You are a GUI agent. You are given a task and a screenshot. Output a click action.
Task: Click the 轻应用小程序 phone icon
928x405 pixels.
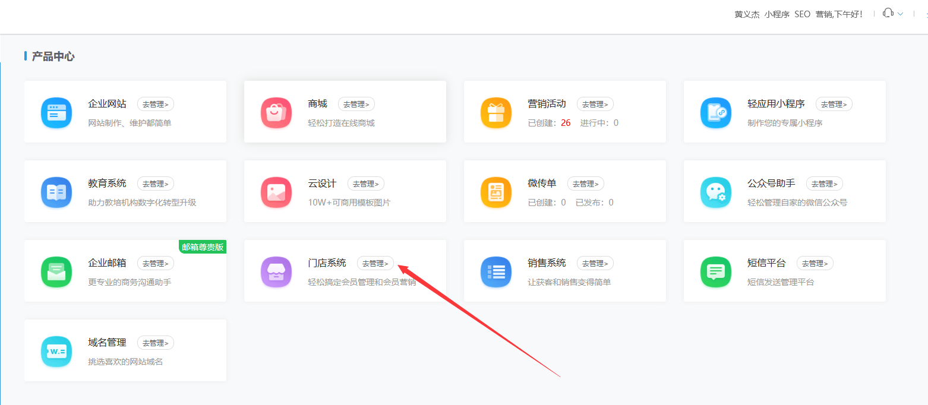[x=716, y=113]
